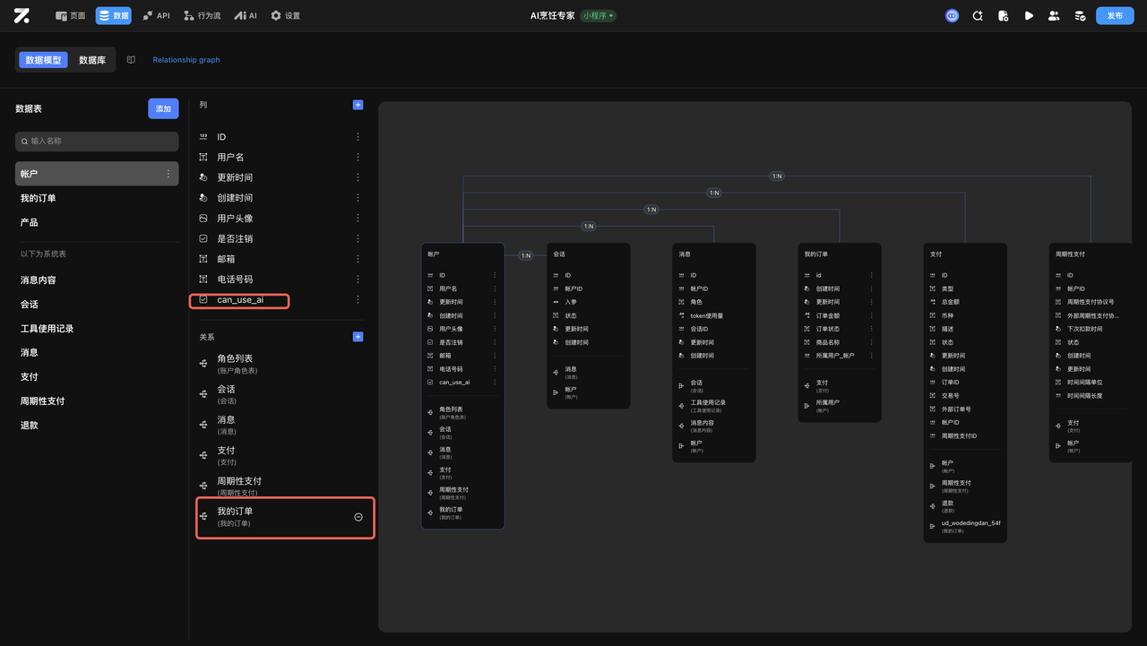
Task: Open the 行为流 tab
Action: click(x=202, y=15)
